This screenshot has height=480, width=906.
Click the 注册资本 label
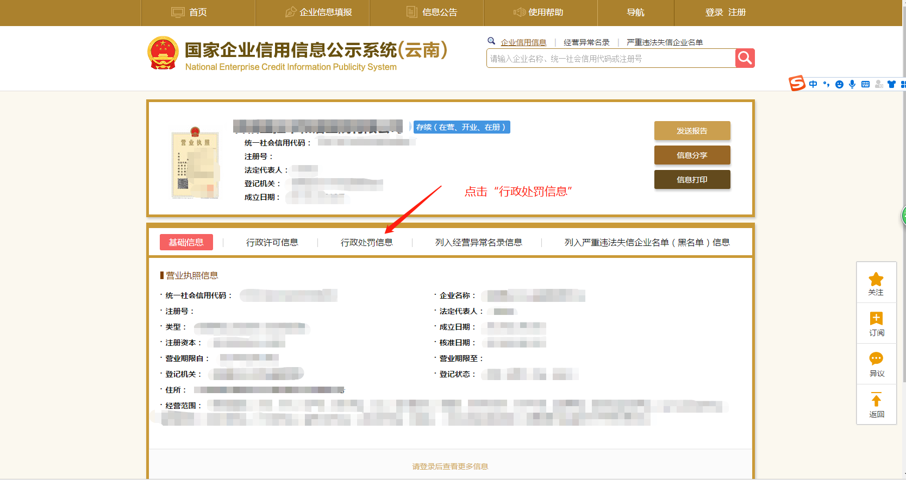pos(184,343)
